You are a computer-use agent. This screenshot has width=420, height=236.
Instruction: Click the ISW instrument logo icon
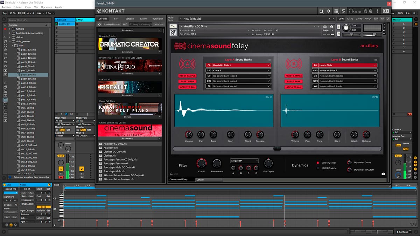pyautogui.click(x=173, y=33)
